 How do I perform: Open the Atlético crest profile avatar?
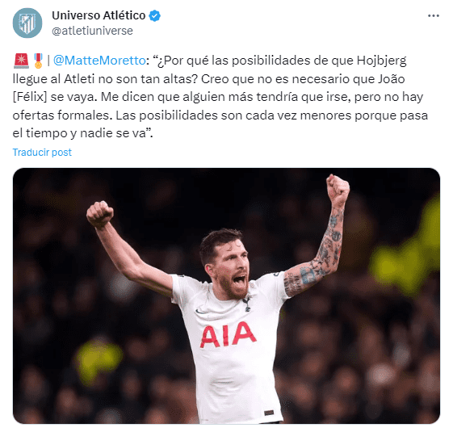click(27, 23)
